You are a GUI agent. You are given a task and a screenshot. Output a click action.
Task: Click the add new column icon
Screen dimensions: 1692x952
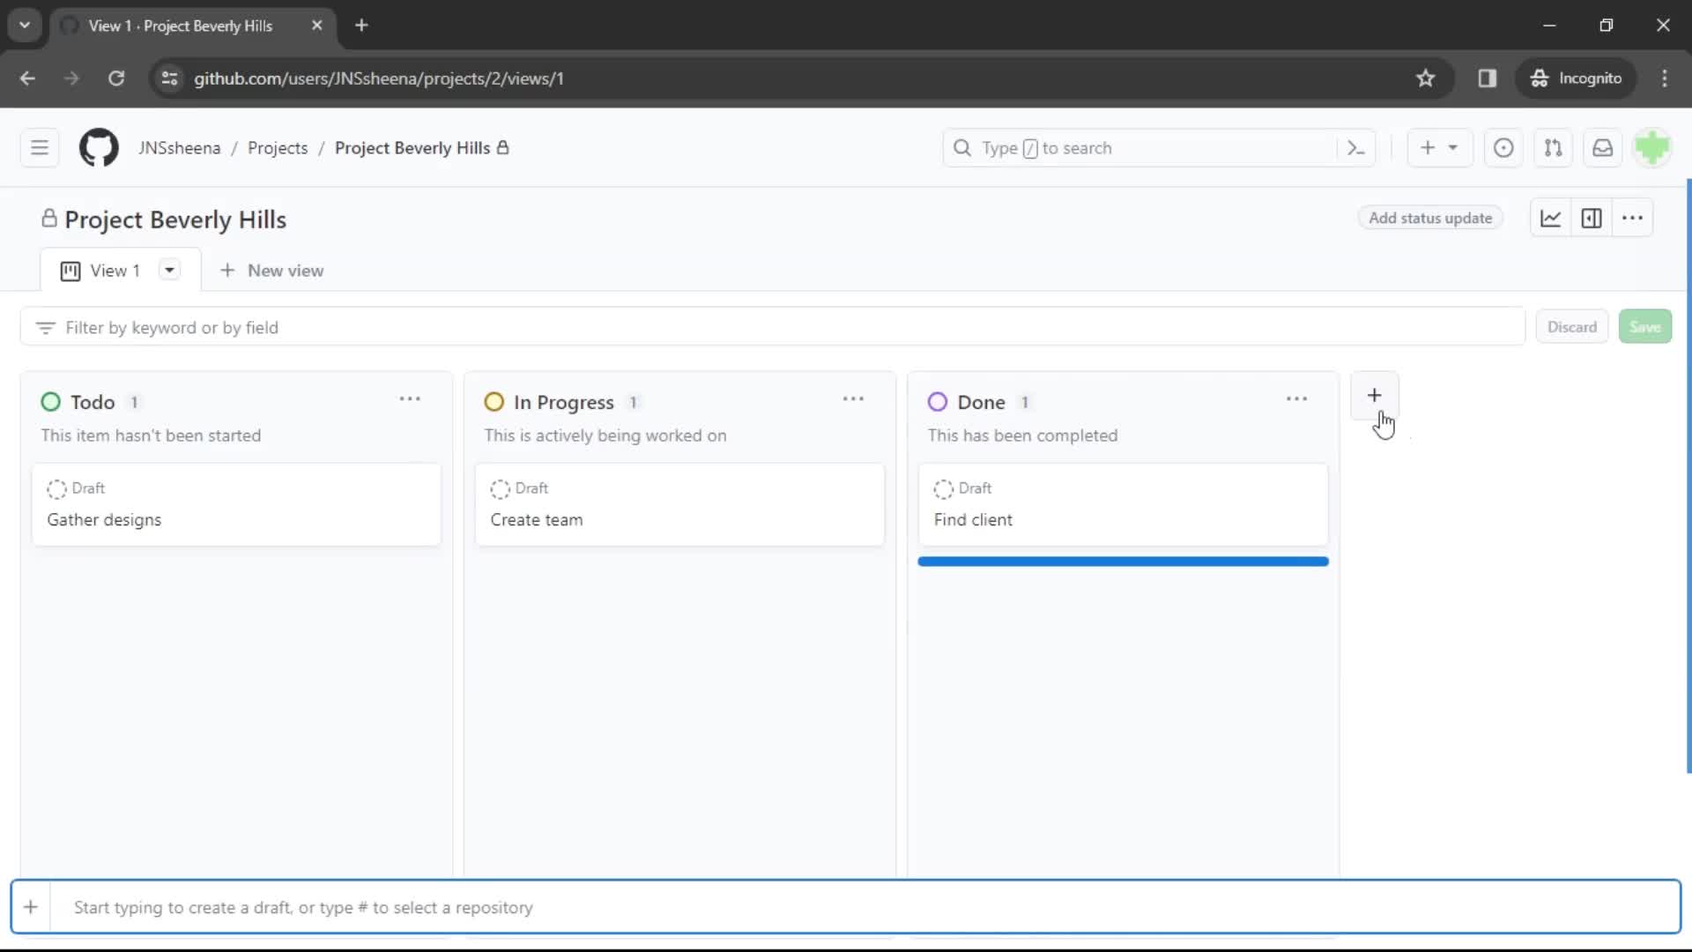pos(1375,397)
